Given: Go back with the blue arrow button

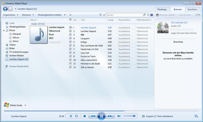Looking at the screenshot, I should tap(5, 9).
